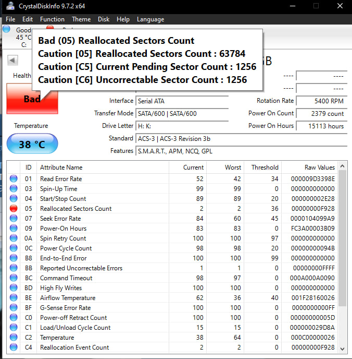Screen dimensions: 352x359
Task: Click status orb for End-to-End Error
Action: point(14,258)
